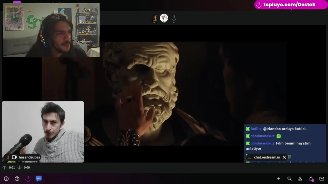This screenshot has width=328, height=184.
Task: Click the Pepe emote in chat
Action: 289,157
